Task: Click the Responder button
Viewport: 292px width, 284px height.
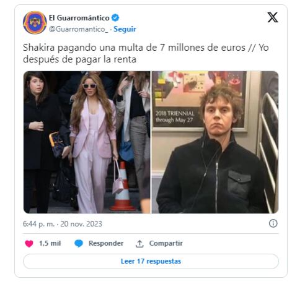Action: point(106,243)
